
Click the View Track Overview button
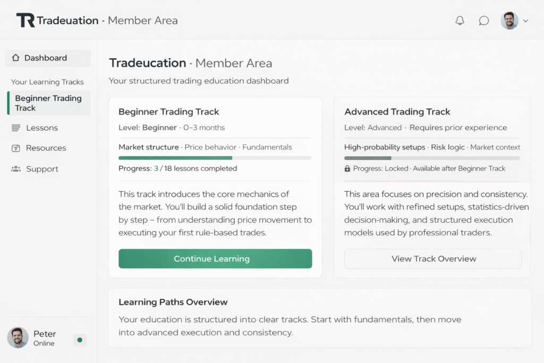click(433, 259)
